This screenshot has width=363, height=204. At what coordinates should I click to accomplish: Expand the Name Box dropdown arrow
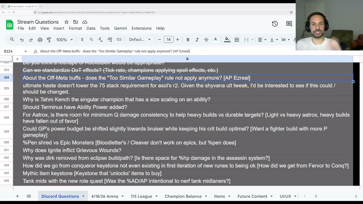(x=26, y=51)
